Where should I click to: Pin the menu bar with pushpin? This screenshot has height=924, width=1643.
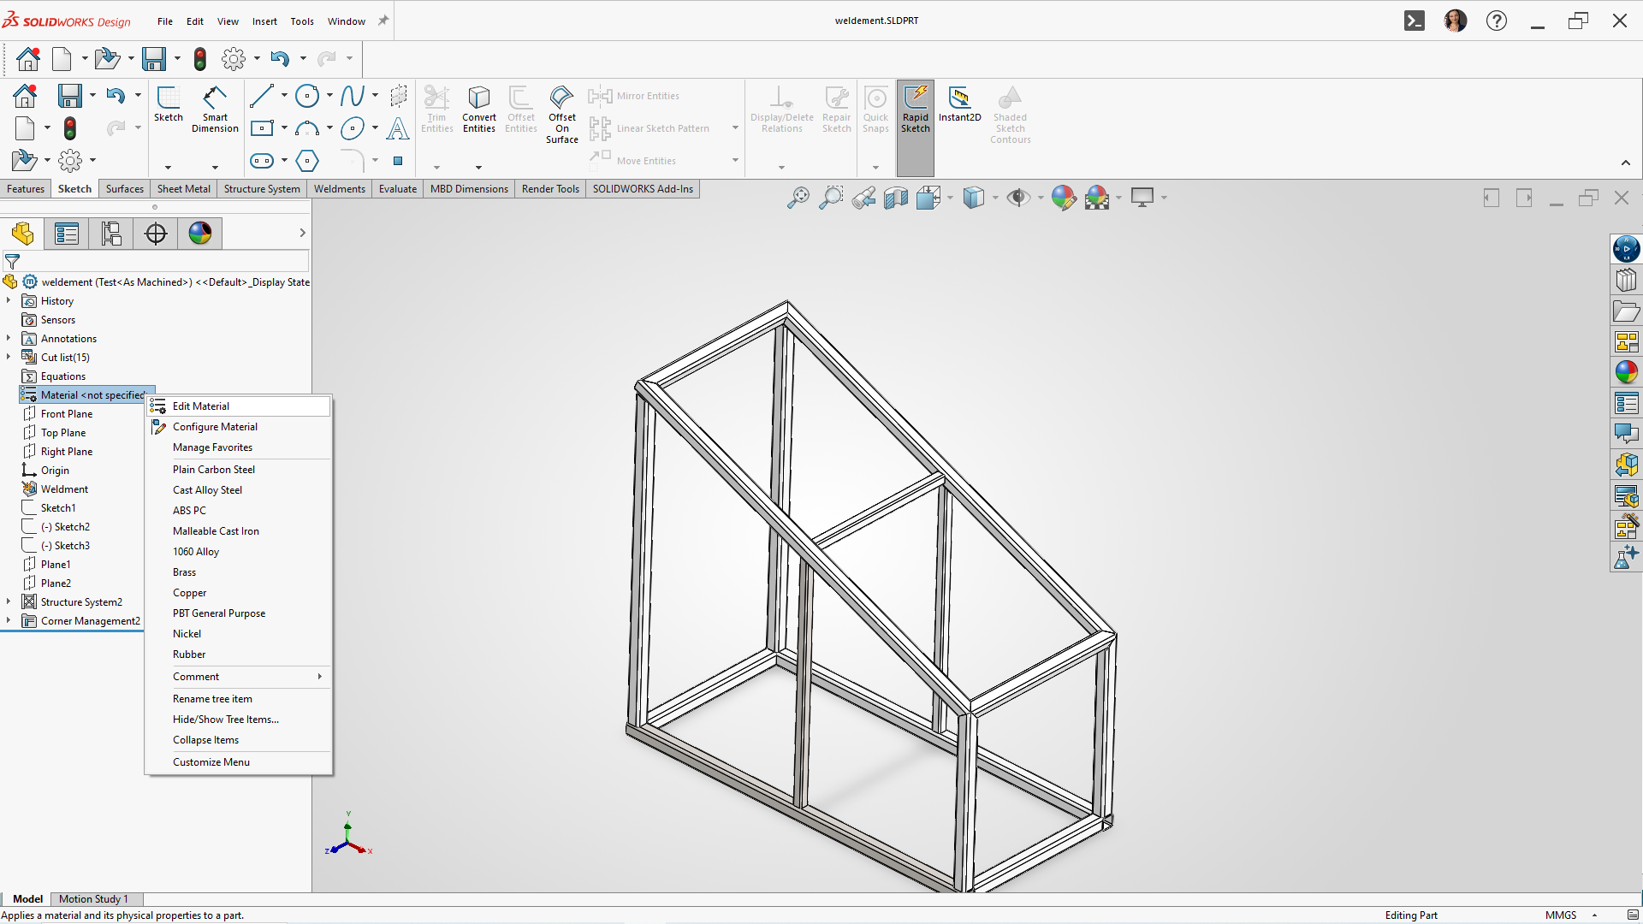tap(383, 21)
